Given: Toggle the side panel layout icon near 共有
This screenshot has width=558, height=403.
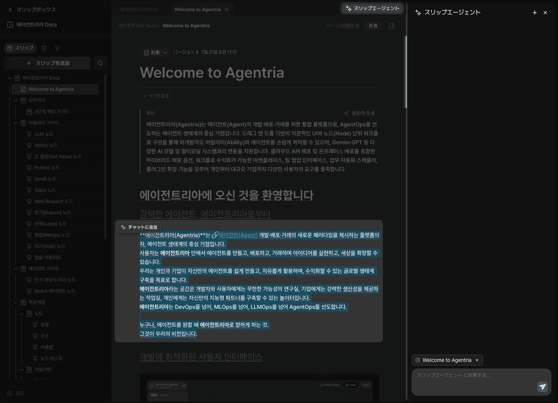Looking at the screenshot, I should pyautogui.click(x=392, y=26).
